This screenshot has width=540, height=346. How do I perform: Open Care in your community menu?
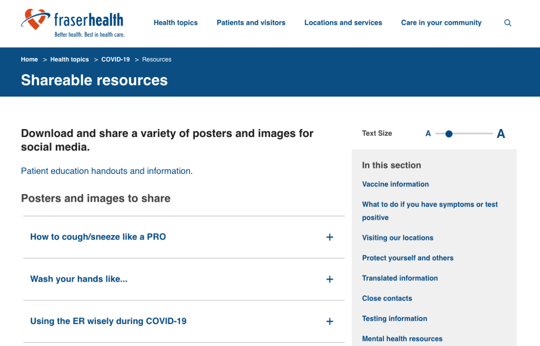441,23
